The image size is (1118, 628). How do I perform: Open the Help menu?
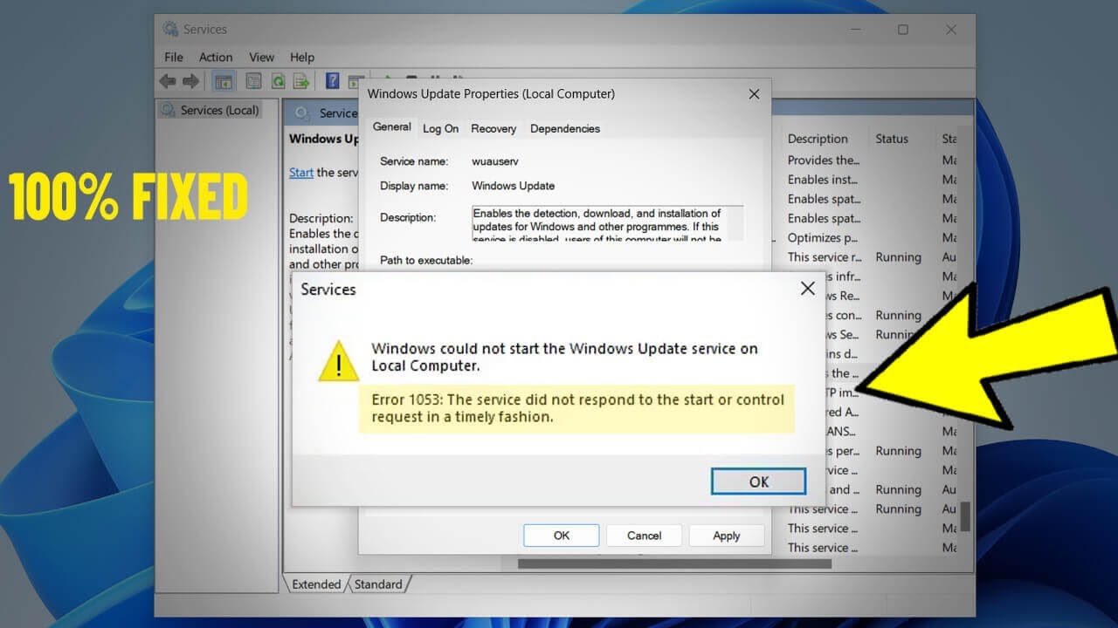tap(302, 57)
